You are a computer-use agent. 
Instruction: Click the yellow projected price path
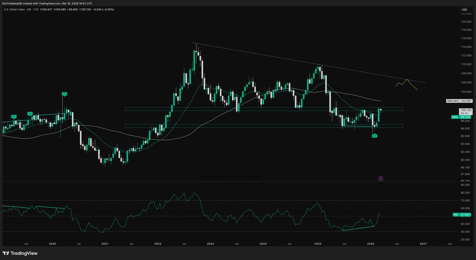(x=406, y=84)
